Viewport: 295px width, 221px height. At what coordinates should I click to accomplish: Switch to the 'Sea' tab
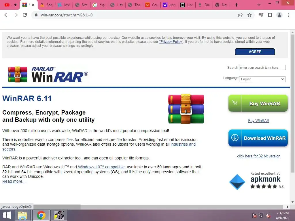[46, 5]
